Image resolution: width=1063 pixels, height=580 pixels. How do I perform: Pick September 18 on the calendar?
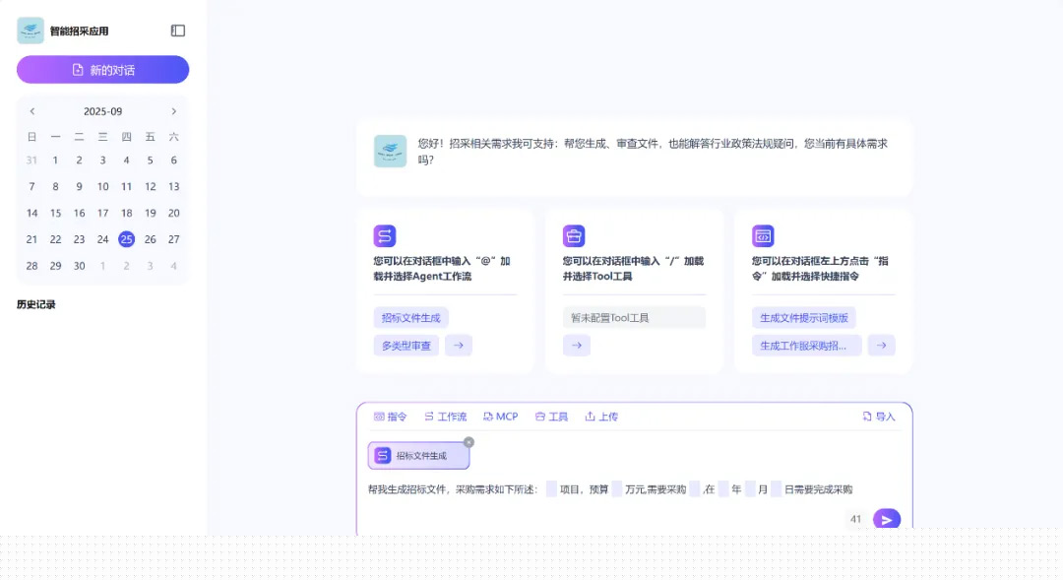[126, 213]
